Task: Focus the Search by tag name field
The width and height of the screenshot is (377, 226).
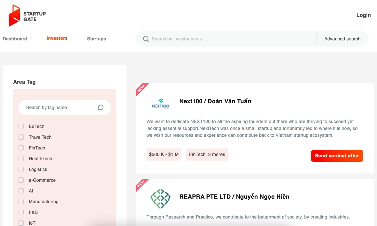Action: pyautogui.click(x=65, y=107)
